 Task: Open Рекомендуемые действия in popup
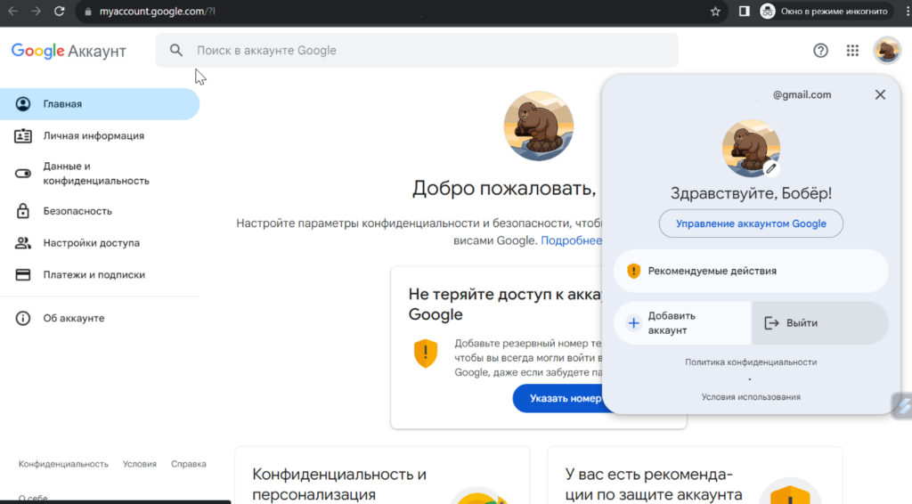click(751, 271)
